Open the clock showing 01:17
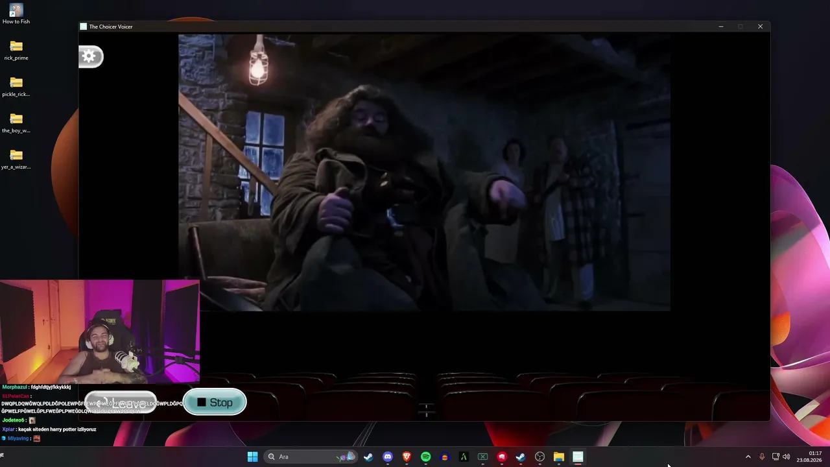The image size is (830, 467). point(810,457)
